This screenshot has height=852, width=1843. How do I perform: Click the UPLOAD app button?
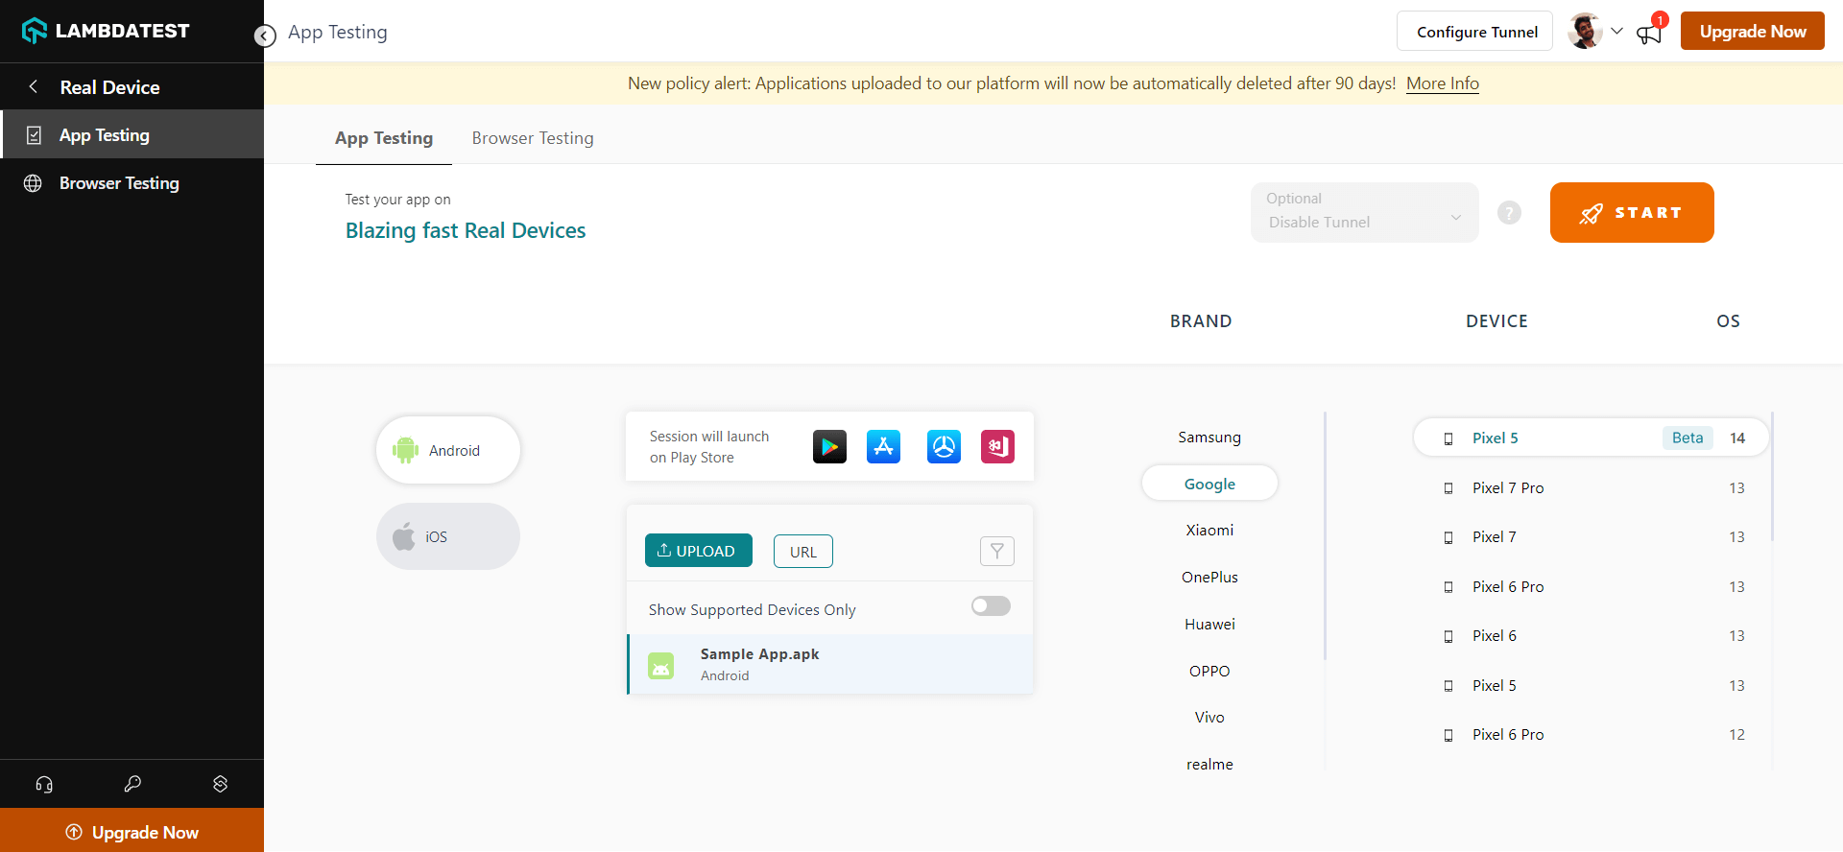coord(698,551)
